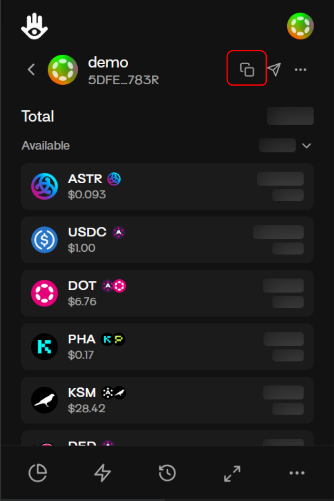Open the account avatar in top right
Image resolution: width=334 pixels, height=501 pixels.
click(x=300, y=26)
